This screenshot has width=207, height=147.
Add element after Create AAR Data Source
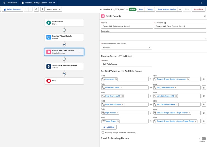(x=64, y=59)
